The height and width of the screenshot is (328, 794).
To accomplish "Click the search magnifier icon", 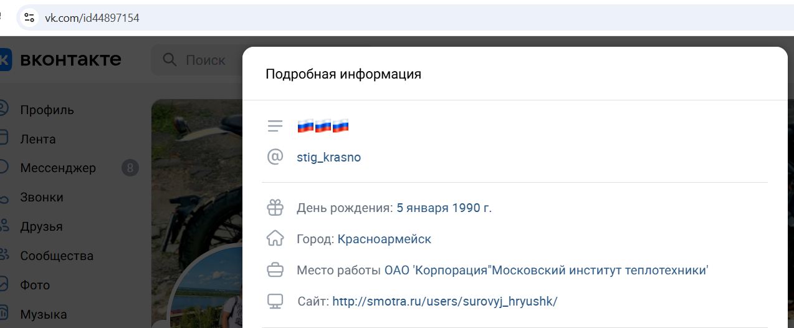I will click(x=170, y=60).
